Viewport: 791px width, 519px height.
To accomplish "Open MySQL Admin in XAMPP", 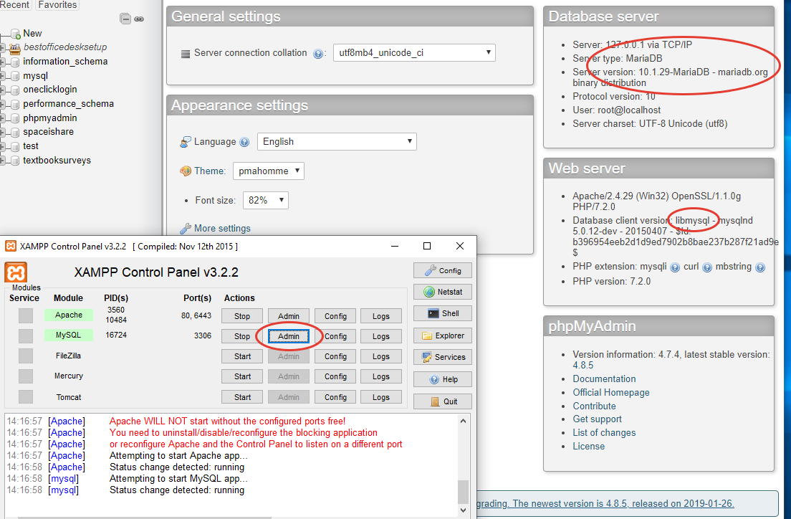I will (x=289, y=336).
